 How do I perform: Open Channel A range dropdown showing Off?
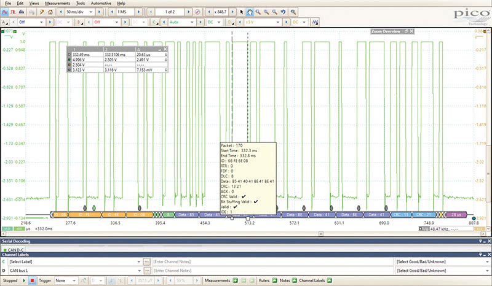pyautogui.click(x=31, y=22)
